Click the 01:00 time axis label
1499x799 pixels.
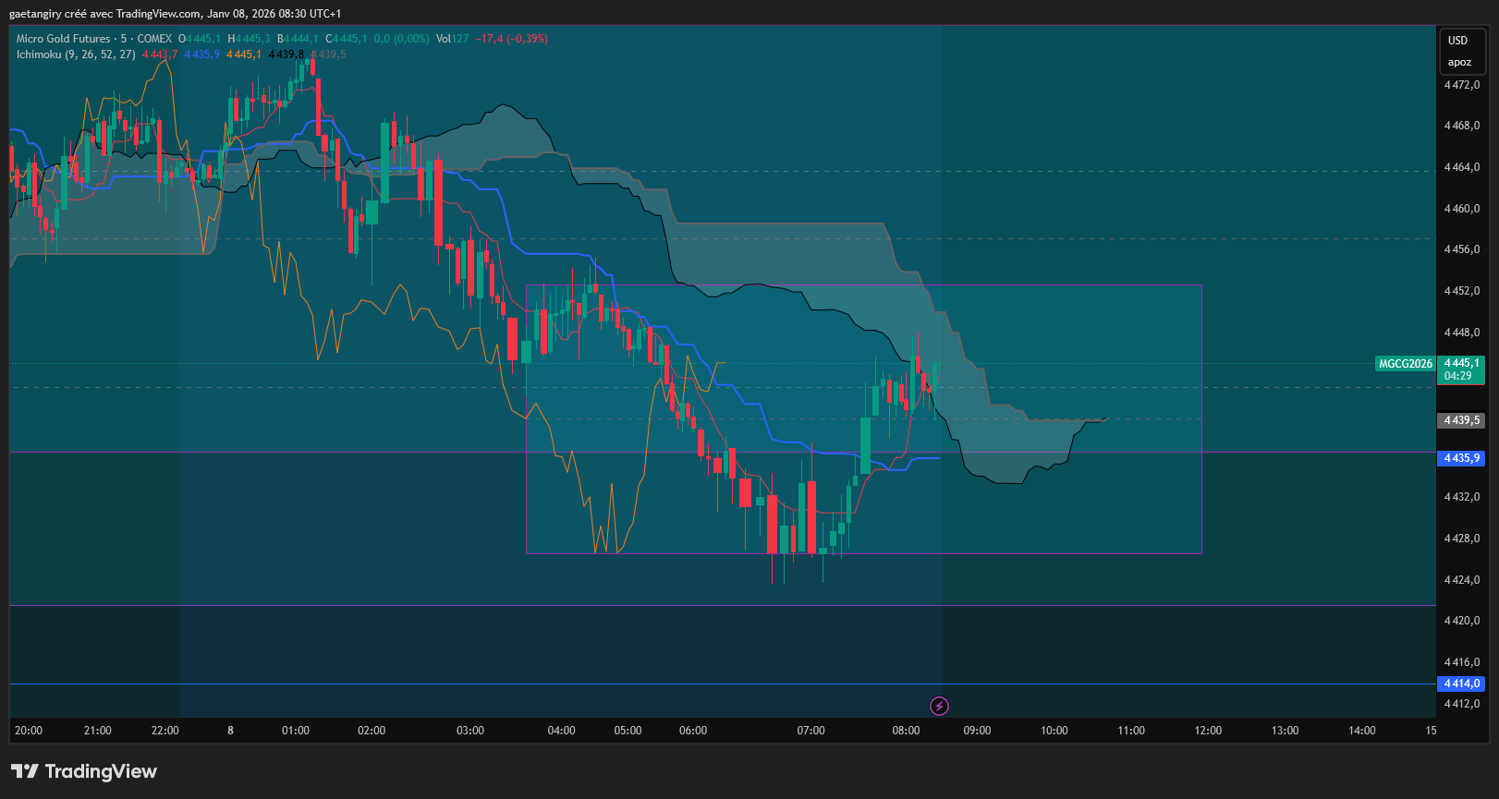tap(296, 731)
